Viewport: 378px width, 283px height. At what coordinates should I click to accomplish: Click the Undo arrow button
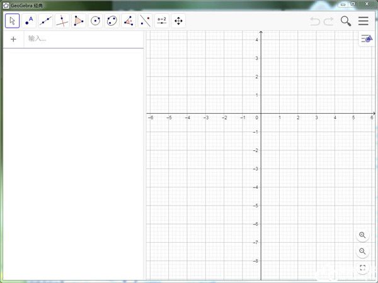tap(315, 21)
